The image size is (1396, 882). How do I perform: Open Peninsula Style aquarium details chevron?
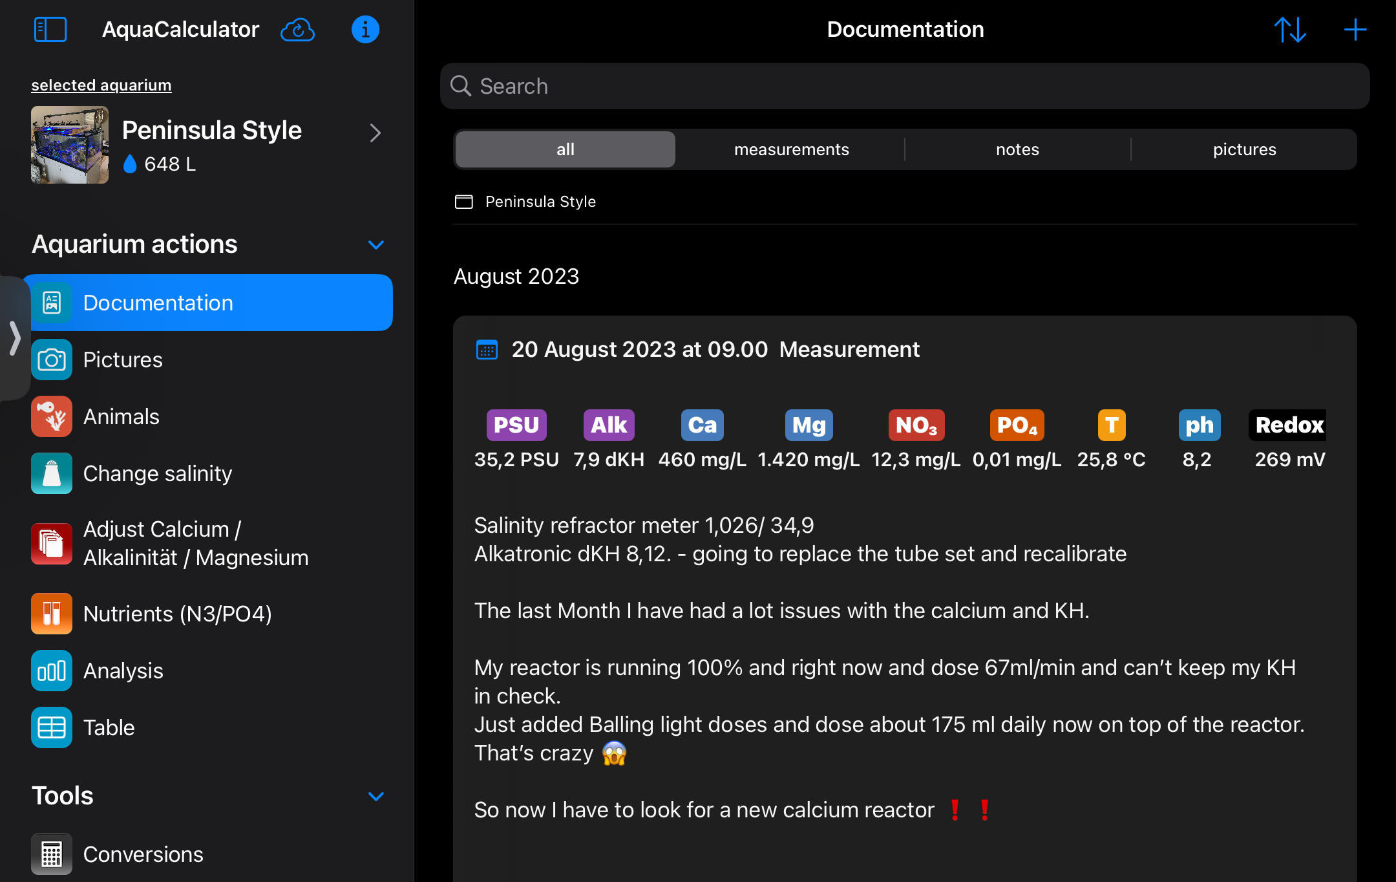[375, 133]
